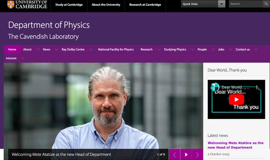Viewport: 270px width, 160px height.
Task: Click the Search input field
Action: tap(246, 4)
